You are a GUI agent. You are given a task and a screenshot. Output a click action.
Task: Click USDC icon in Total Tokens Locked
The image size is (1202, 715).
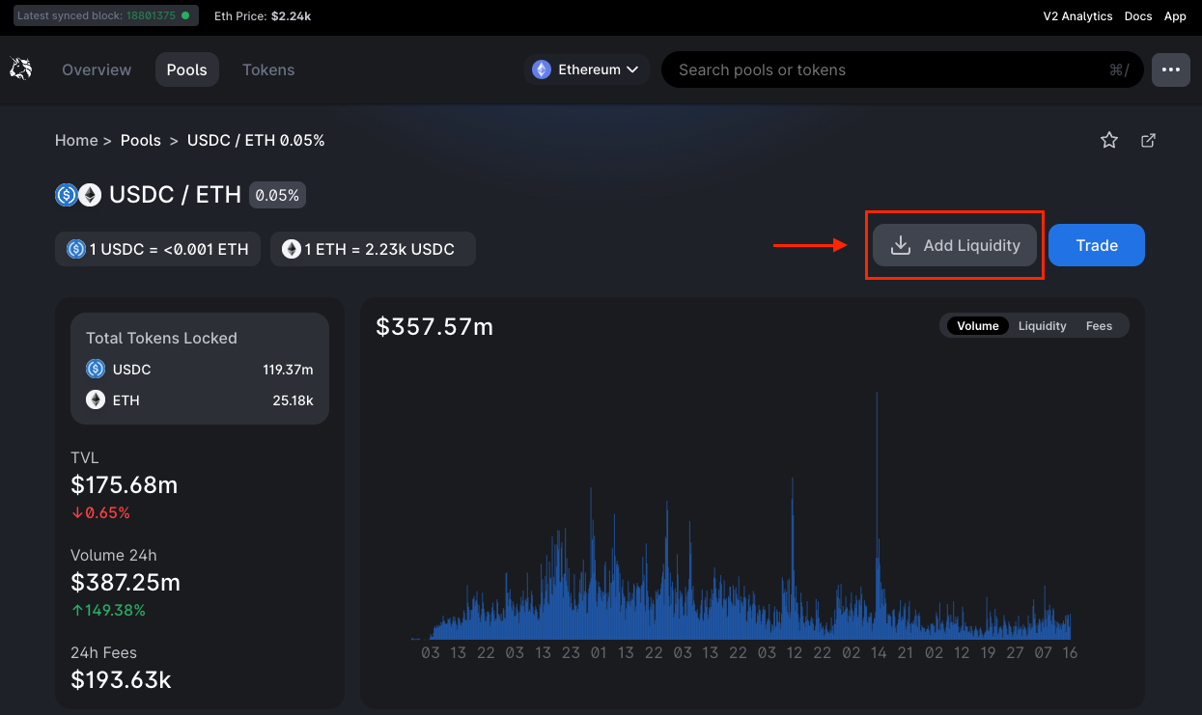[96, 369]
